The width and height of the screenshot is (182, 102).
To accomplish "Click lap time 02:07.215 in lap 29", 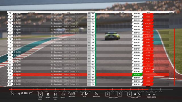I will [x=137, y=84].
